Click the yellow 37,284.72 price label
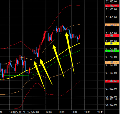Image resolution: width=120 pixels, height=114 pixels. click(x=112, y=43)
